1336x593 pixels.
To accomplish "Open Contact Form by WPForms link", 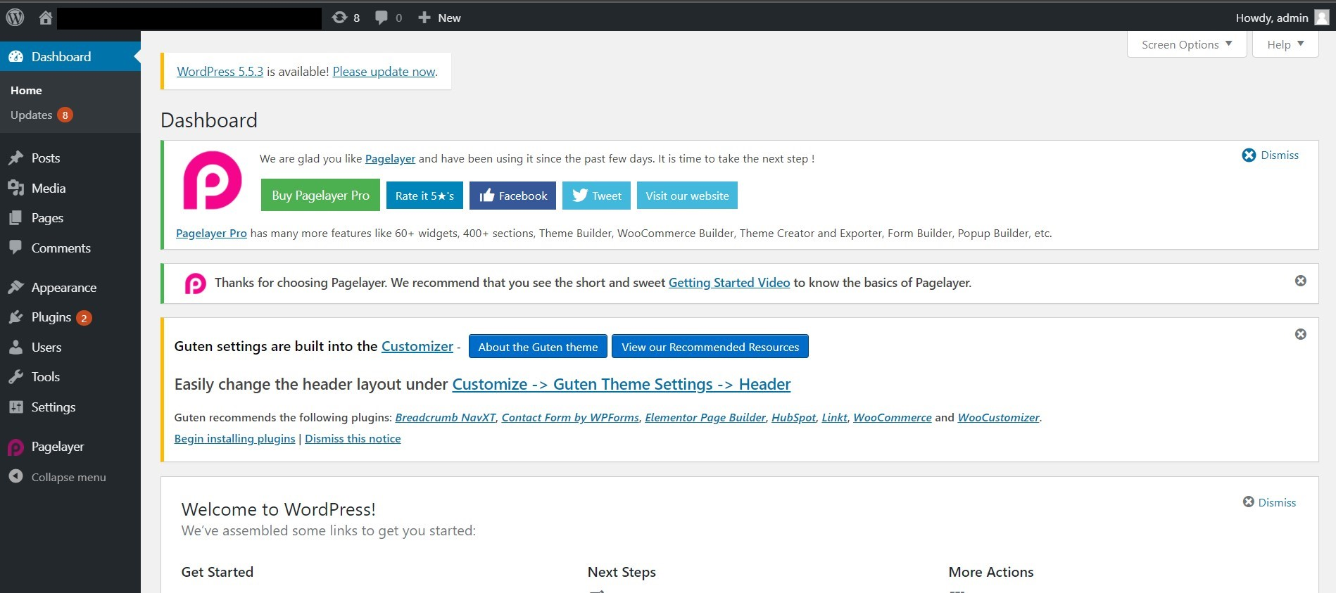I will click(570, 417).
